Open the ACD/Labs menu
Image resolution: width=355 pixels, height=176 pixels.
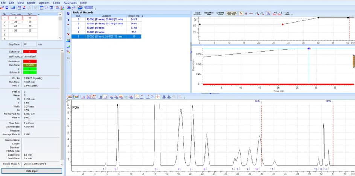pyautogui.click(x=70, y=3)
